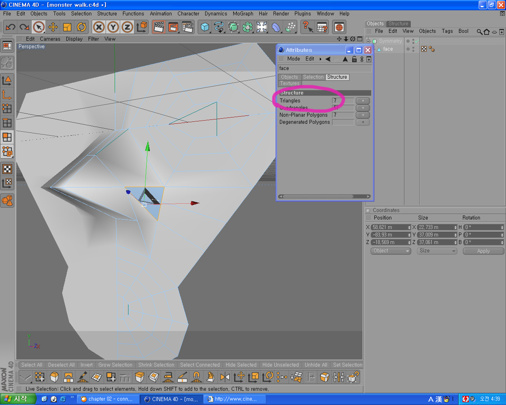Select the Live Selection tool
Image resolution: width=506 pixels, height=405 pixels.
(x=39, y=27)
